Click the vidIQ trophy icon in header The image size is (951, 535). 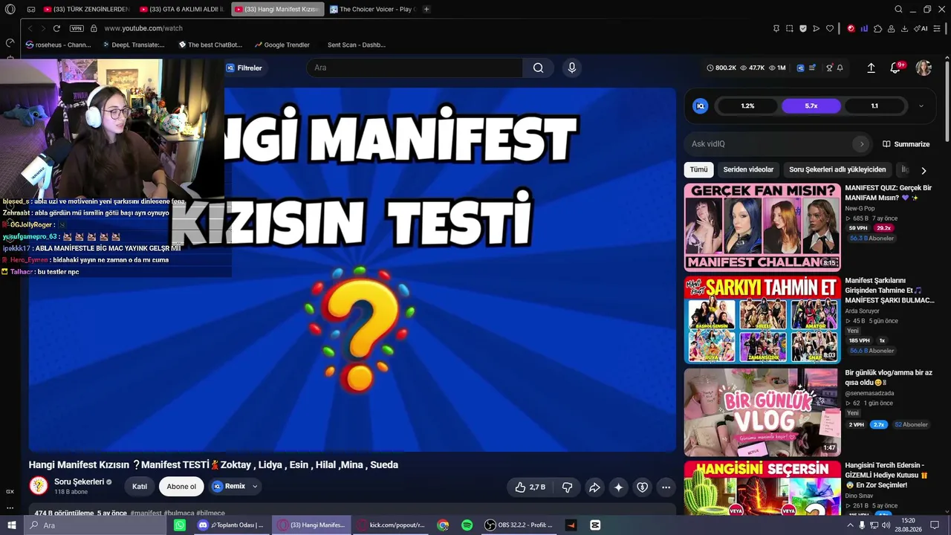pyautogui.click(x=829, y=68)
